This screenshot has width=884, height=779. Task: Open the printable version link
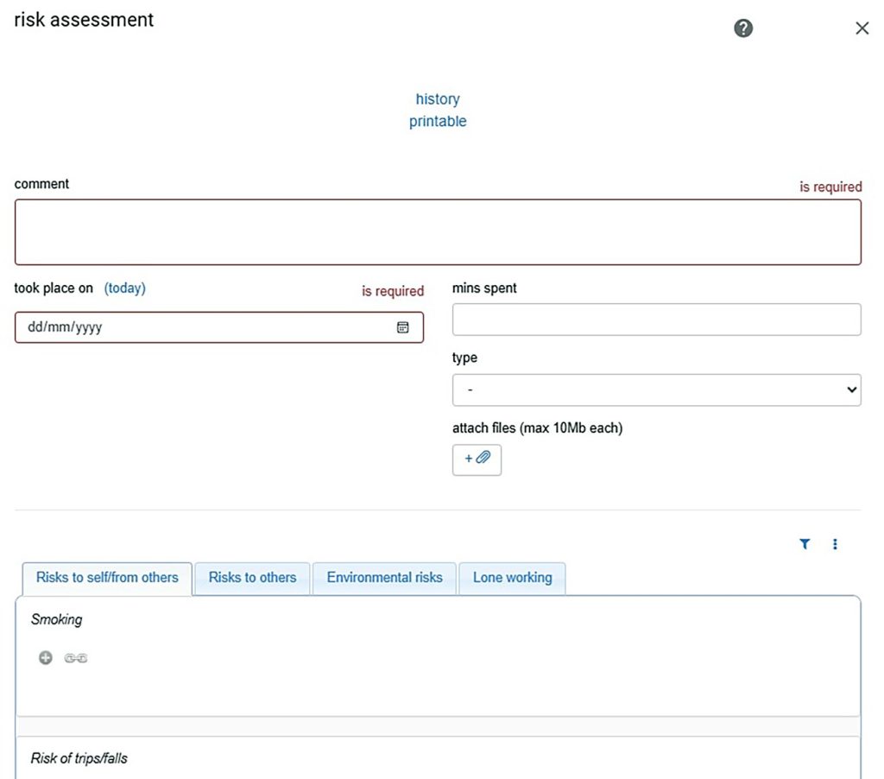[x=438, y=122]
